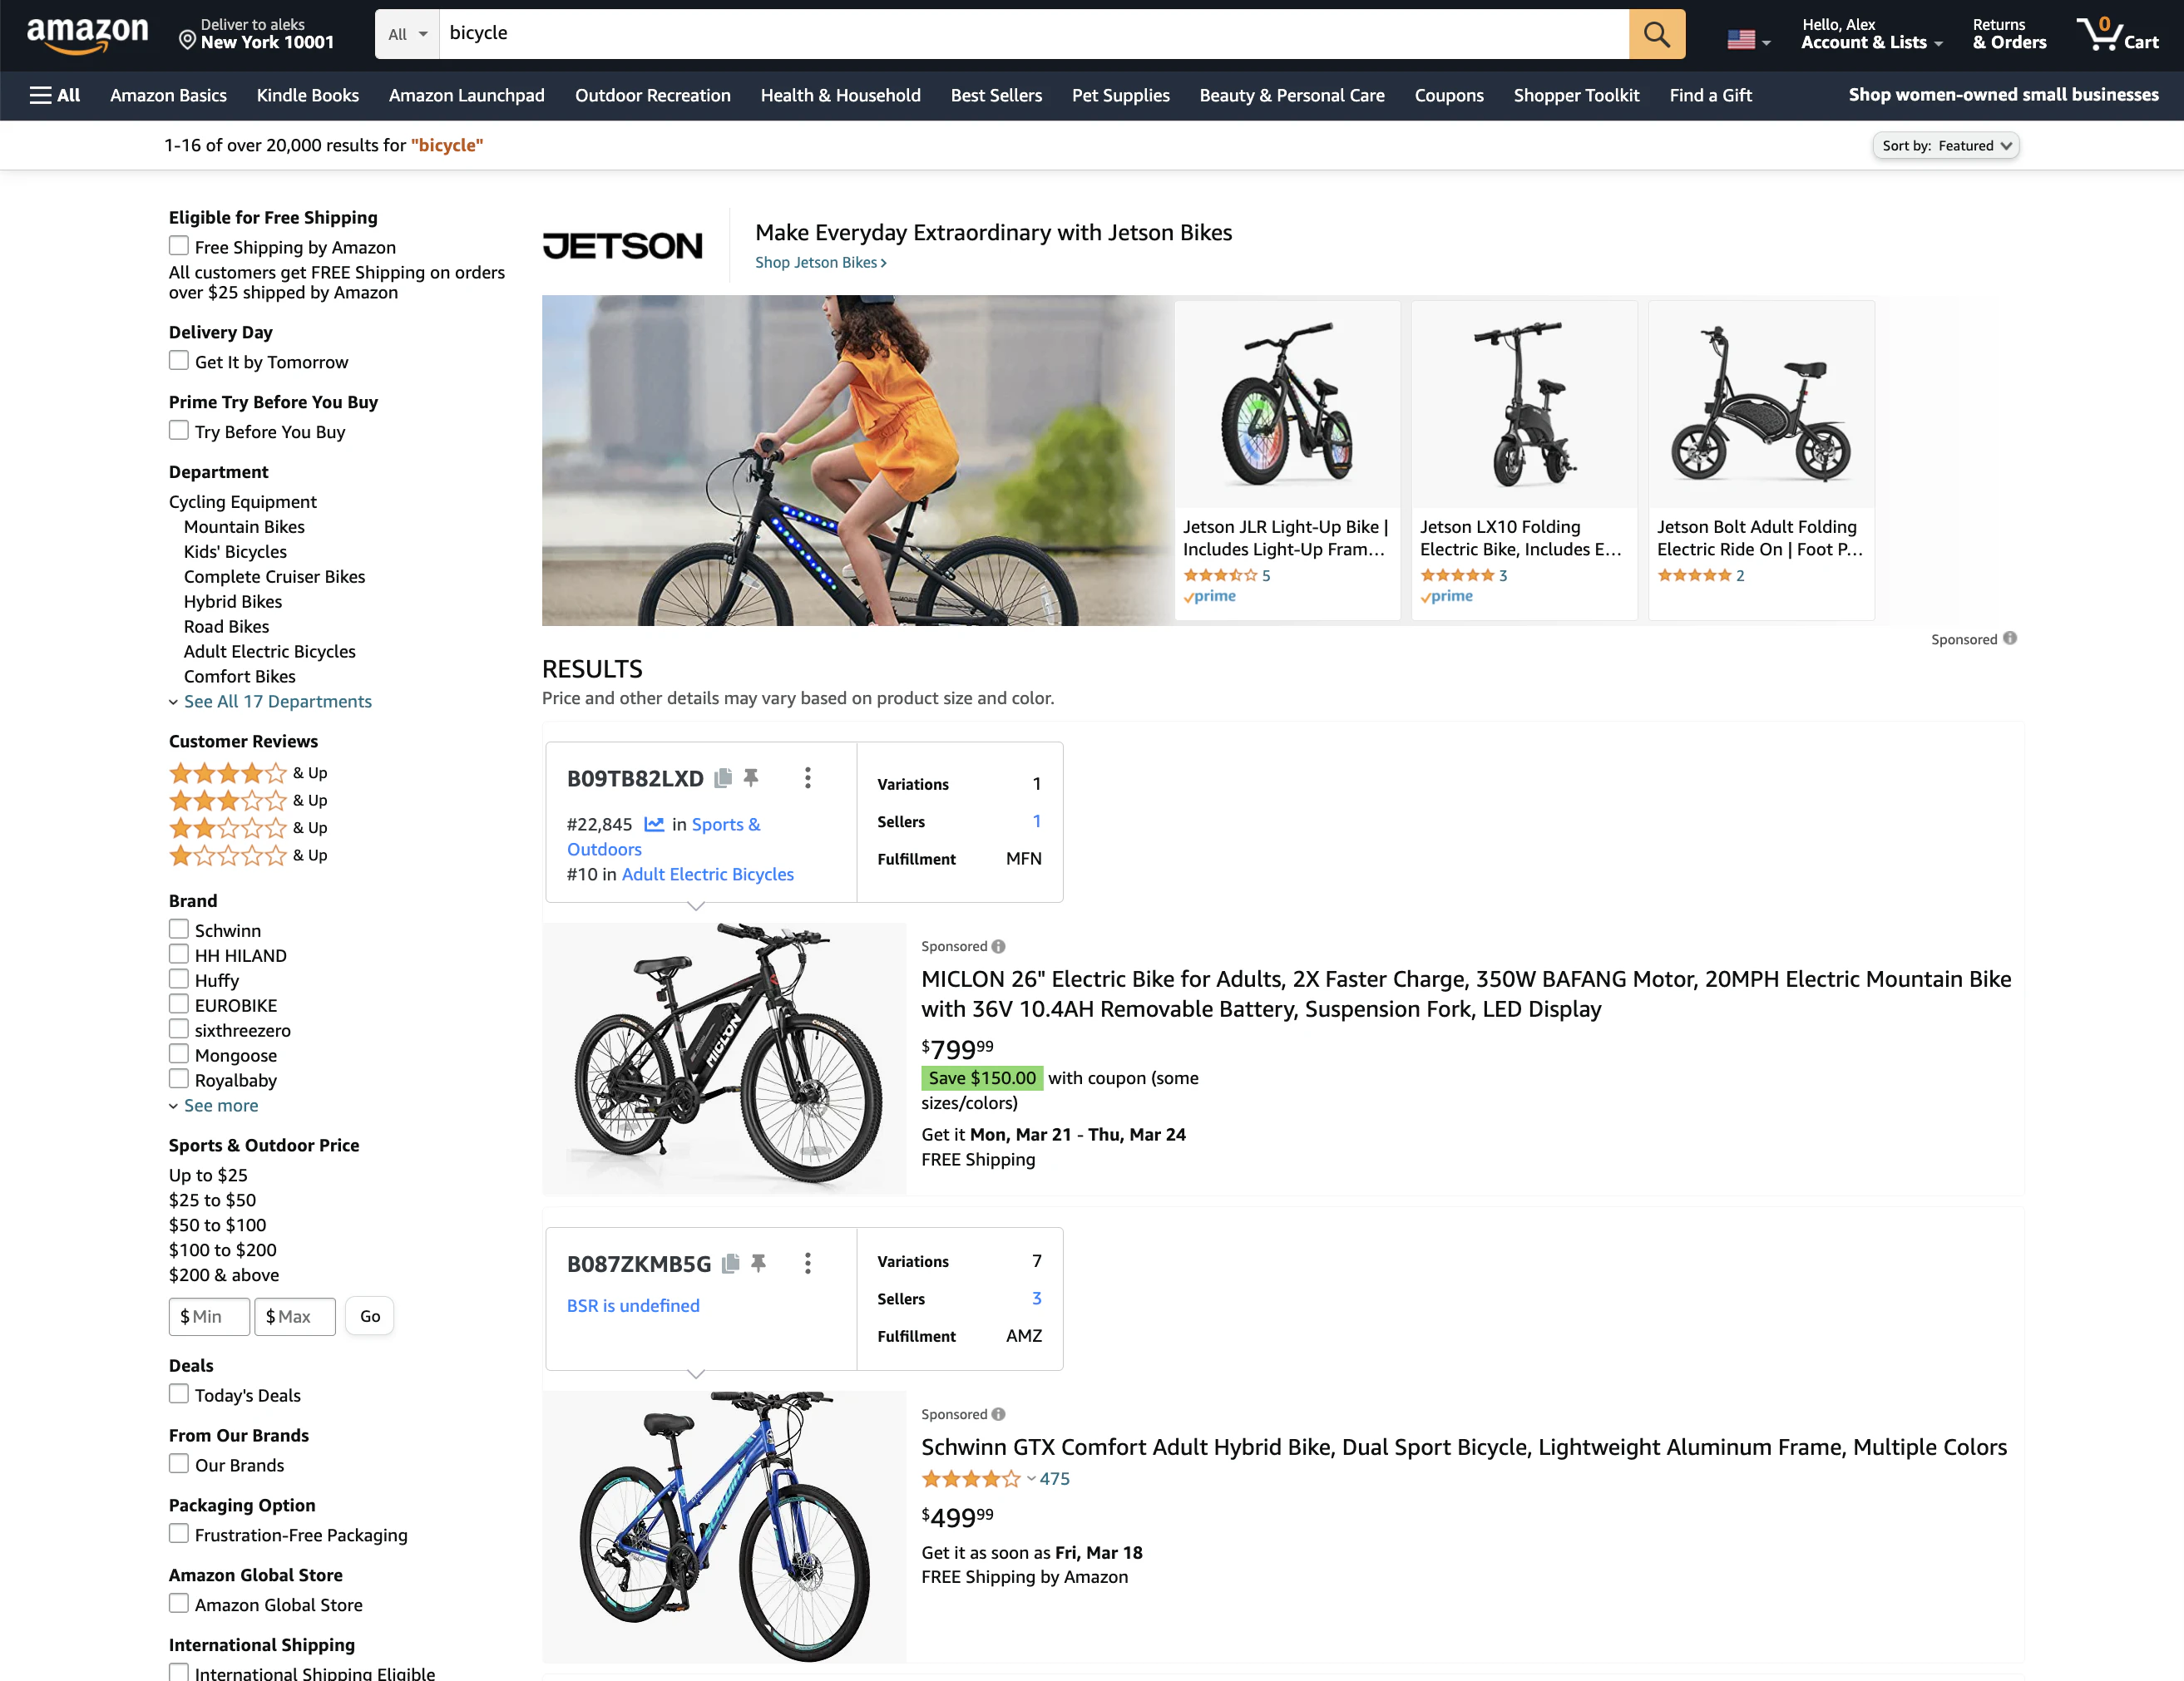Screen dimensions: 2184x1681
Task: Click Jetson JLR star rating
Action: point(1220,574)
